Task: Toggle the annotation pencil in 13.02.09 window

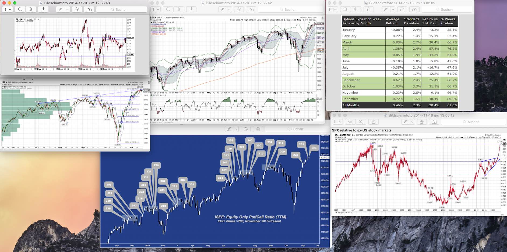Action: point(386,9)
